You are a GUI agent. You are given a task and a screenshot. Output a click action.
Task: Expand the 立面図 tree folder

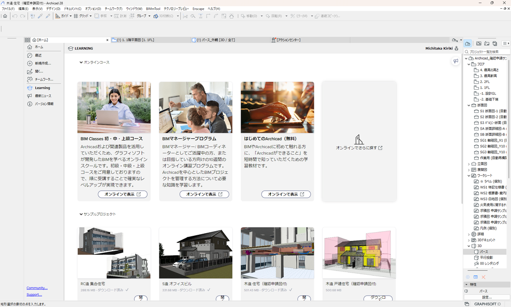[x=469, y=164]
